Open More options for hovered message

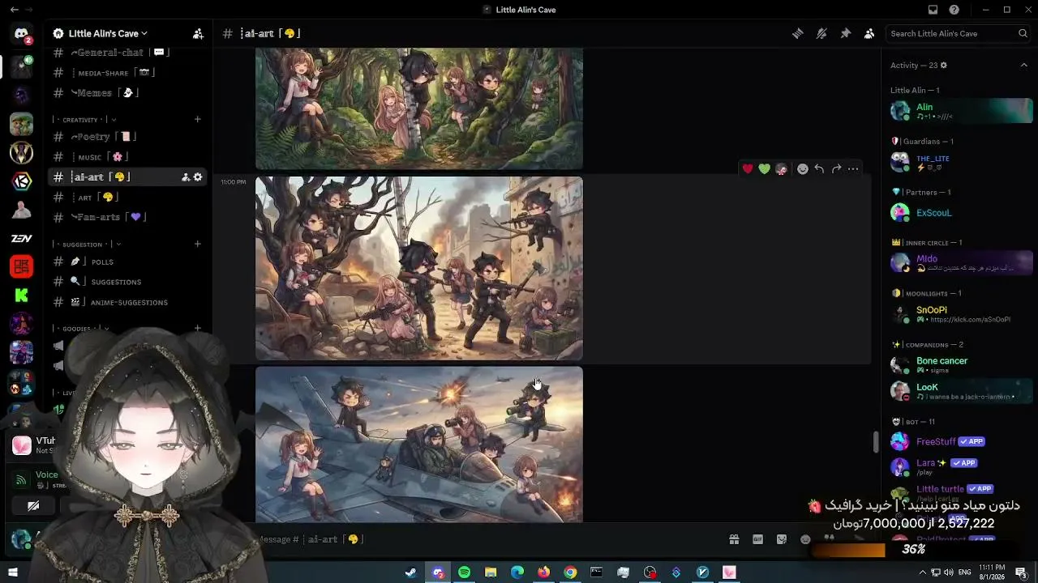pyautogui.click(x=853, y=168)
